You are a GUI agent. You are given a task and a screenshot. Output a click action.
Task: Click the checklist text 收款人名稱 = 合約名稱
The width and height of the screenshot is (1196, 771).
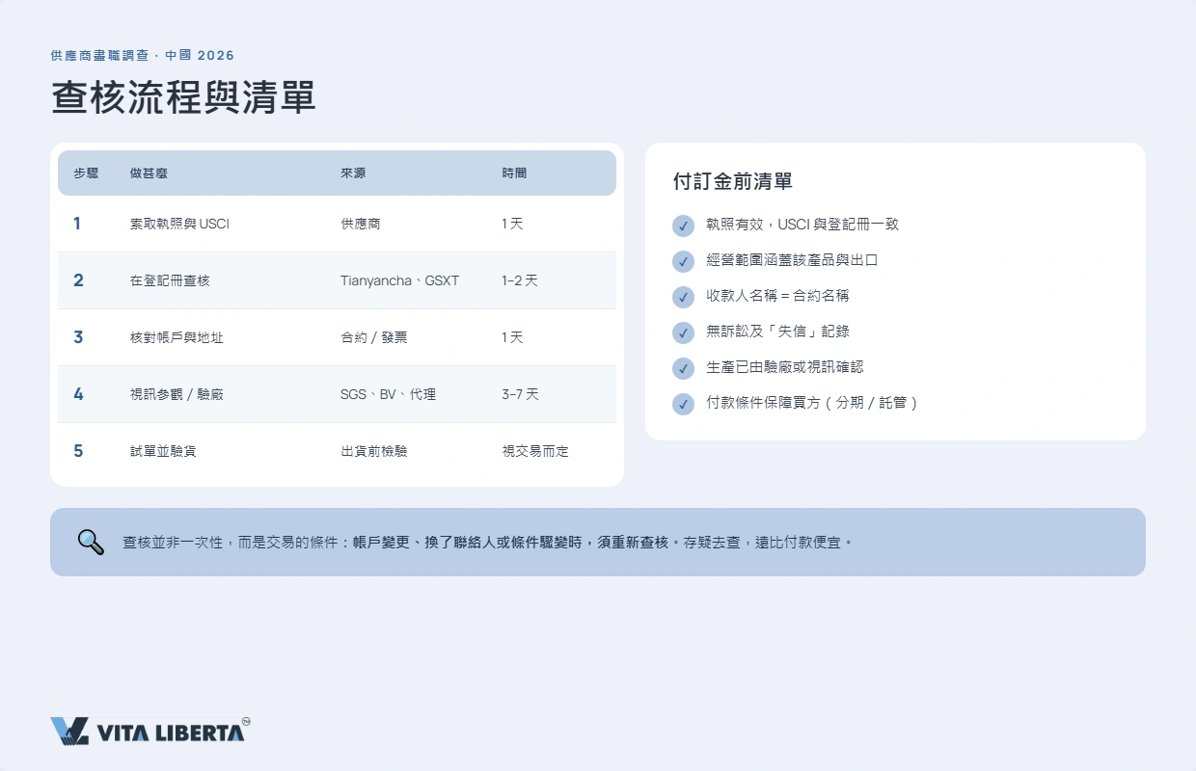tap(777, 296)
